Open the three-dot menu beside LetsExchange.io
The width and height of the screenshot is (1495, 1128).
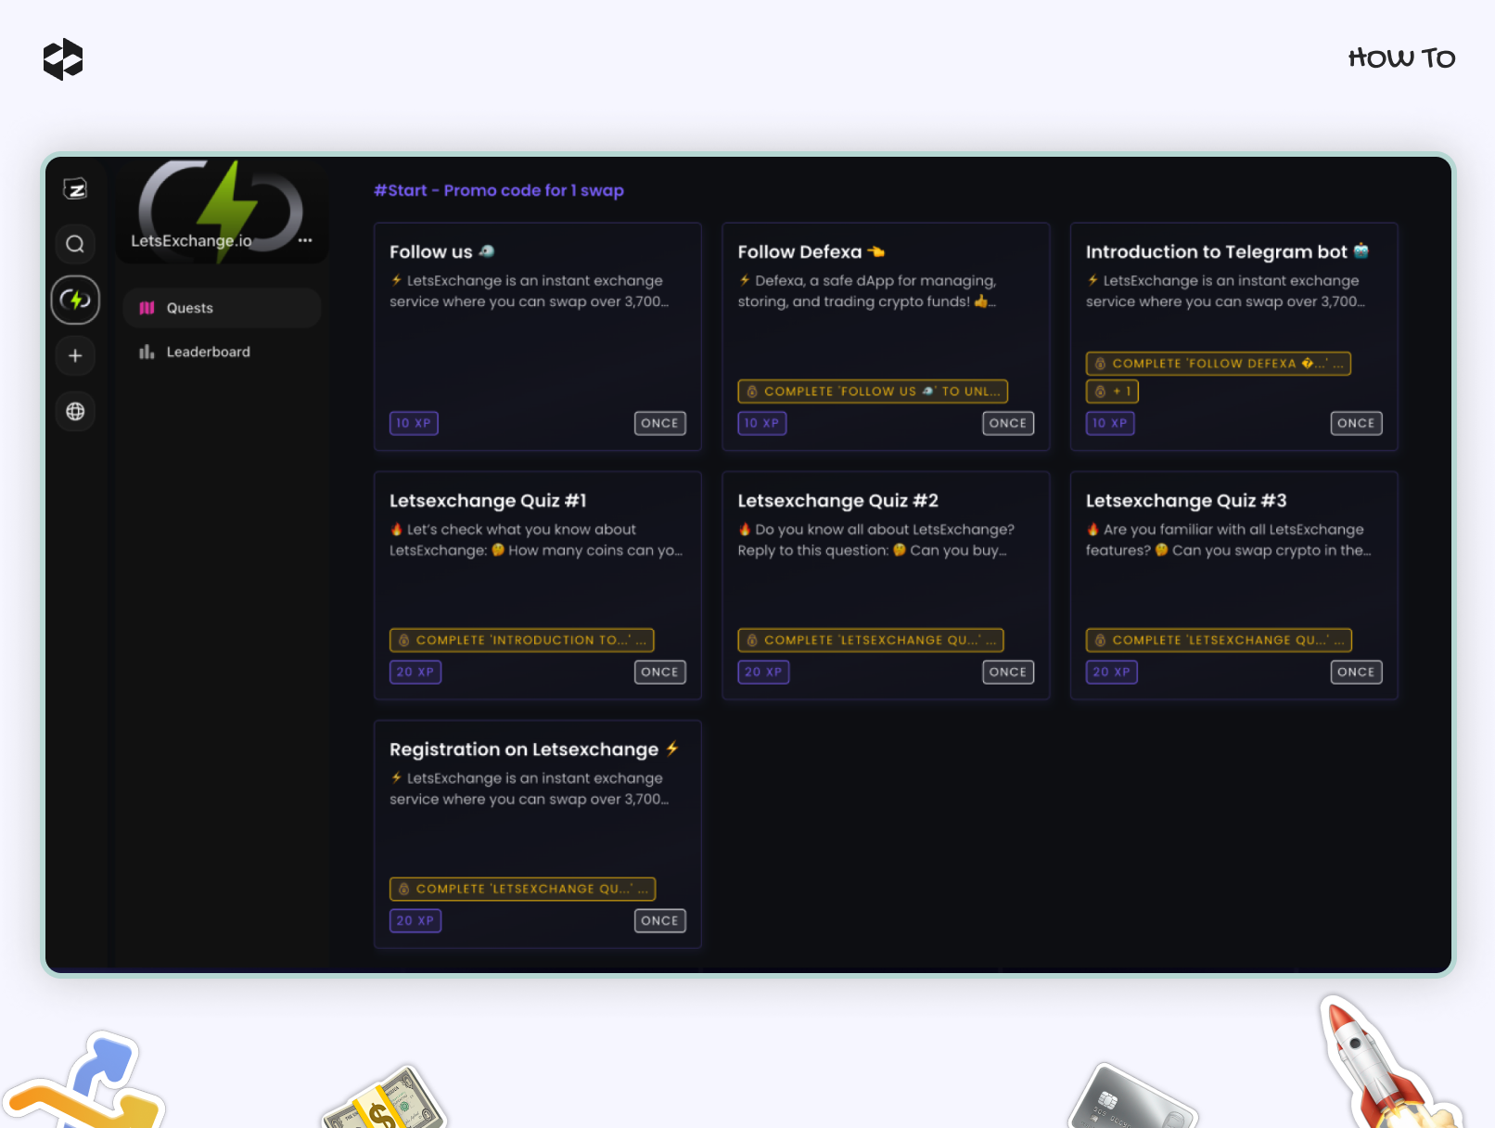pos(305,240)
